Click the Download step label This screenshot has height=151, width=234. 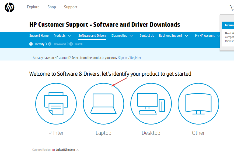[x=60, y=44]
